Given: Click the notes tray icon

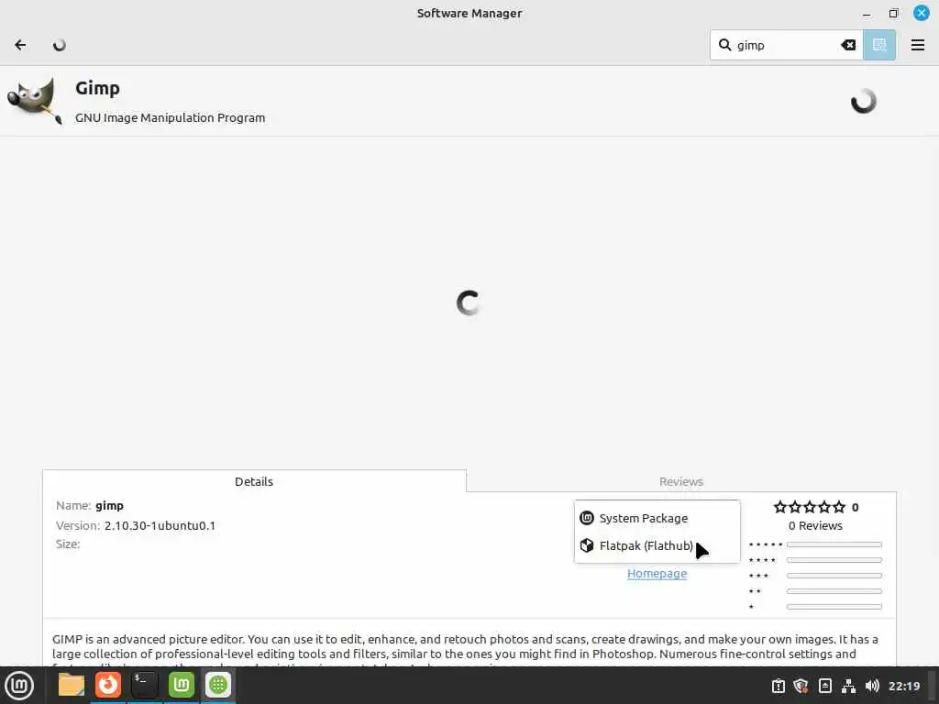Looking at the screenshot, I should click(824, 686).
